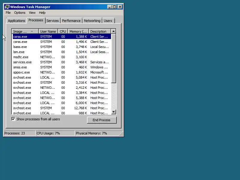Select the lsass.exe process row

pos(62,47)
